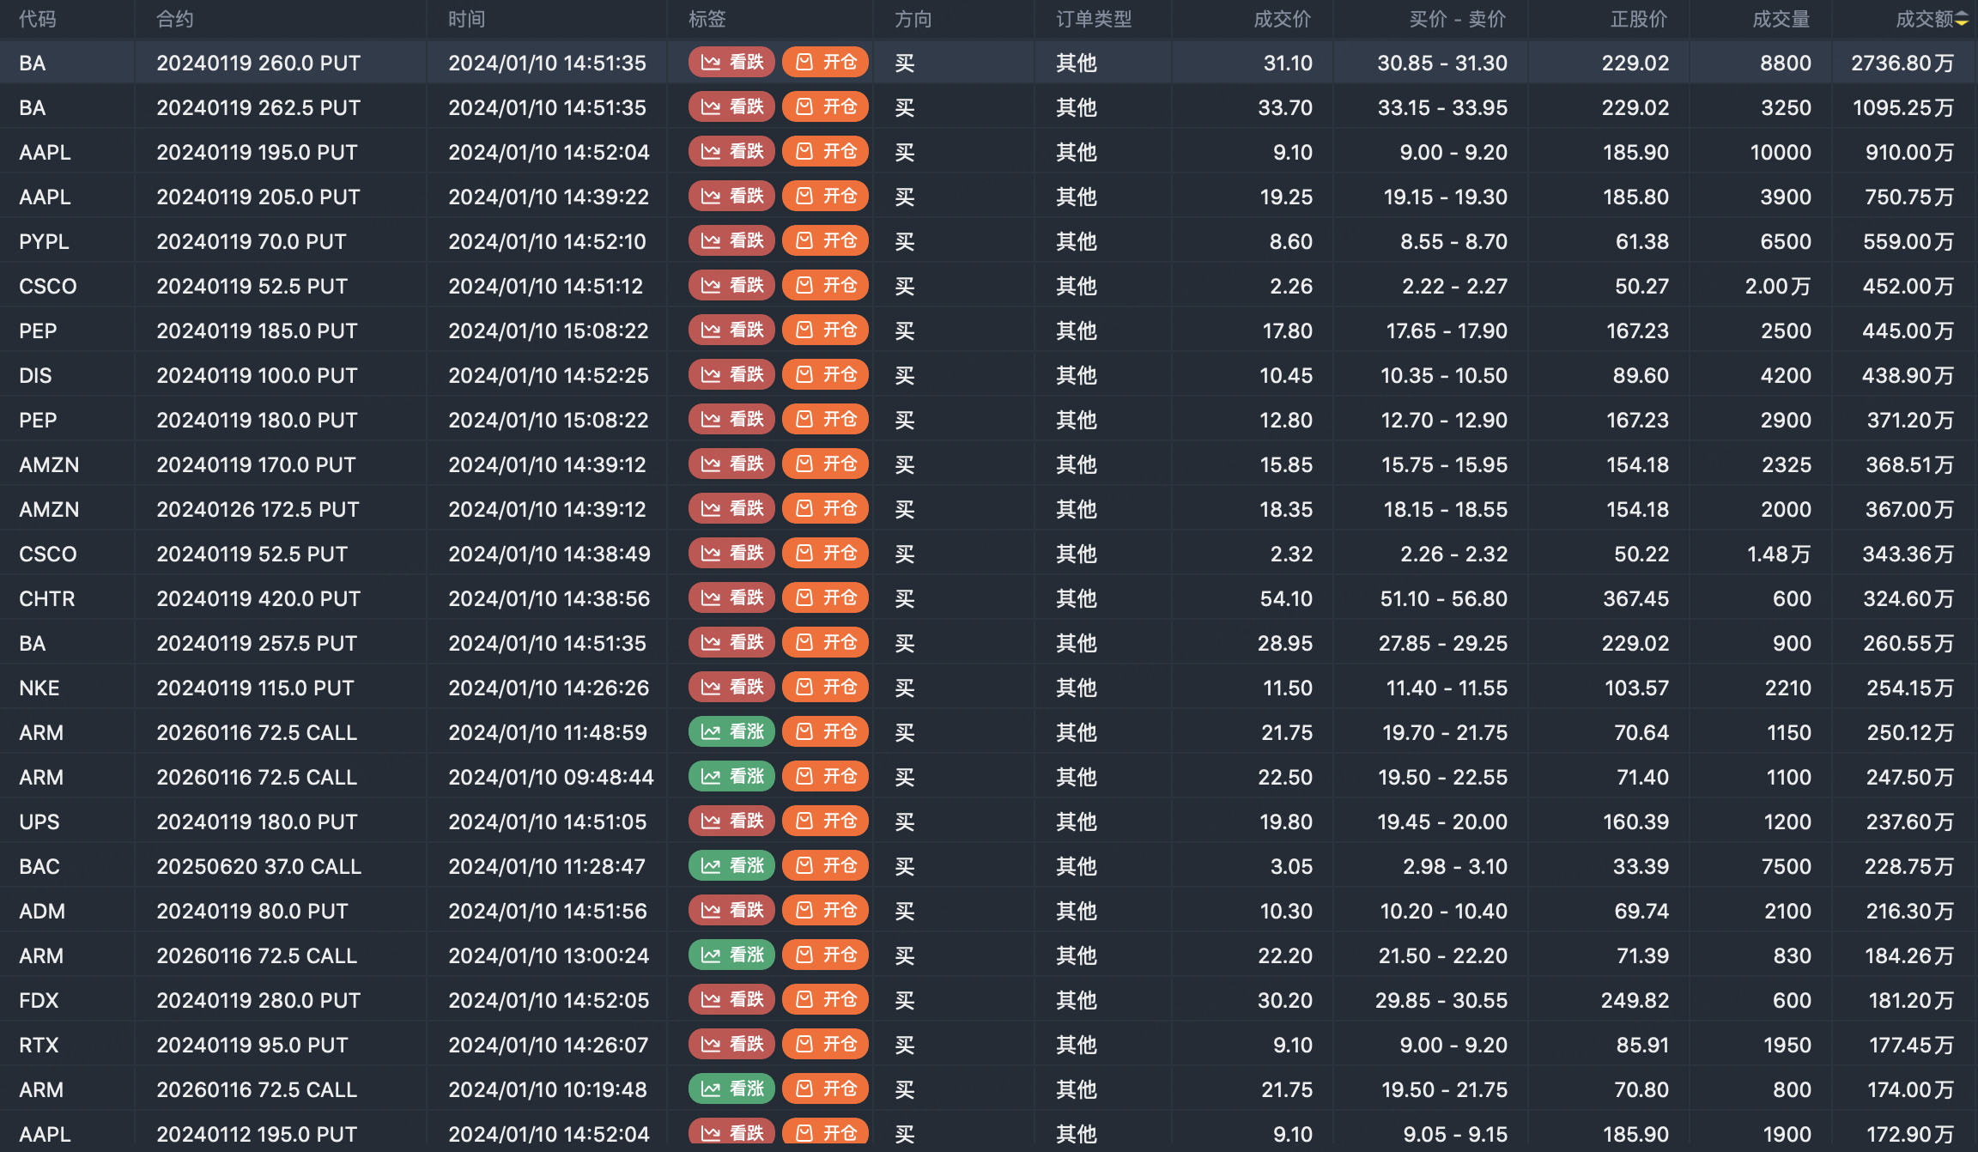Click the 买价 - 卖价 column header
Image resolution: width=1978 pixels, height=1152 pixels.
1457,19
